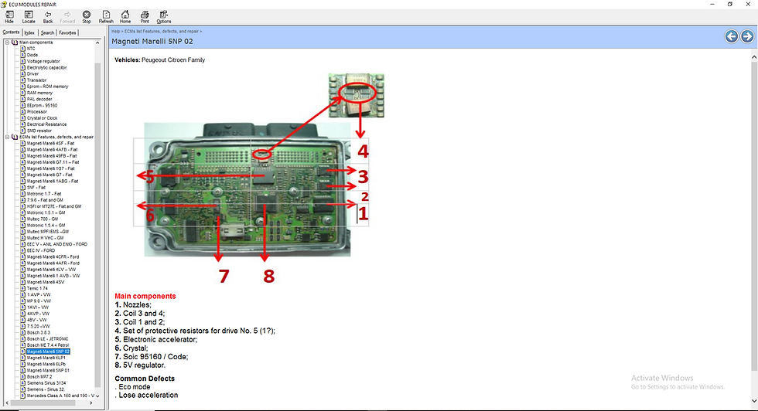
Task: Open the Voltage regulator topic
Action: pos(43,61)
